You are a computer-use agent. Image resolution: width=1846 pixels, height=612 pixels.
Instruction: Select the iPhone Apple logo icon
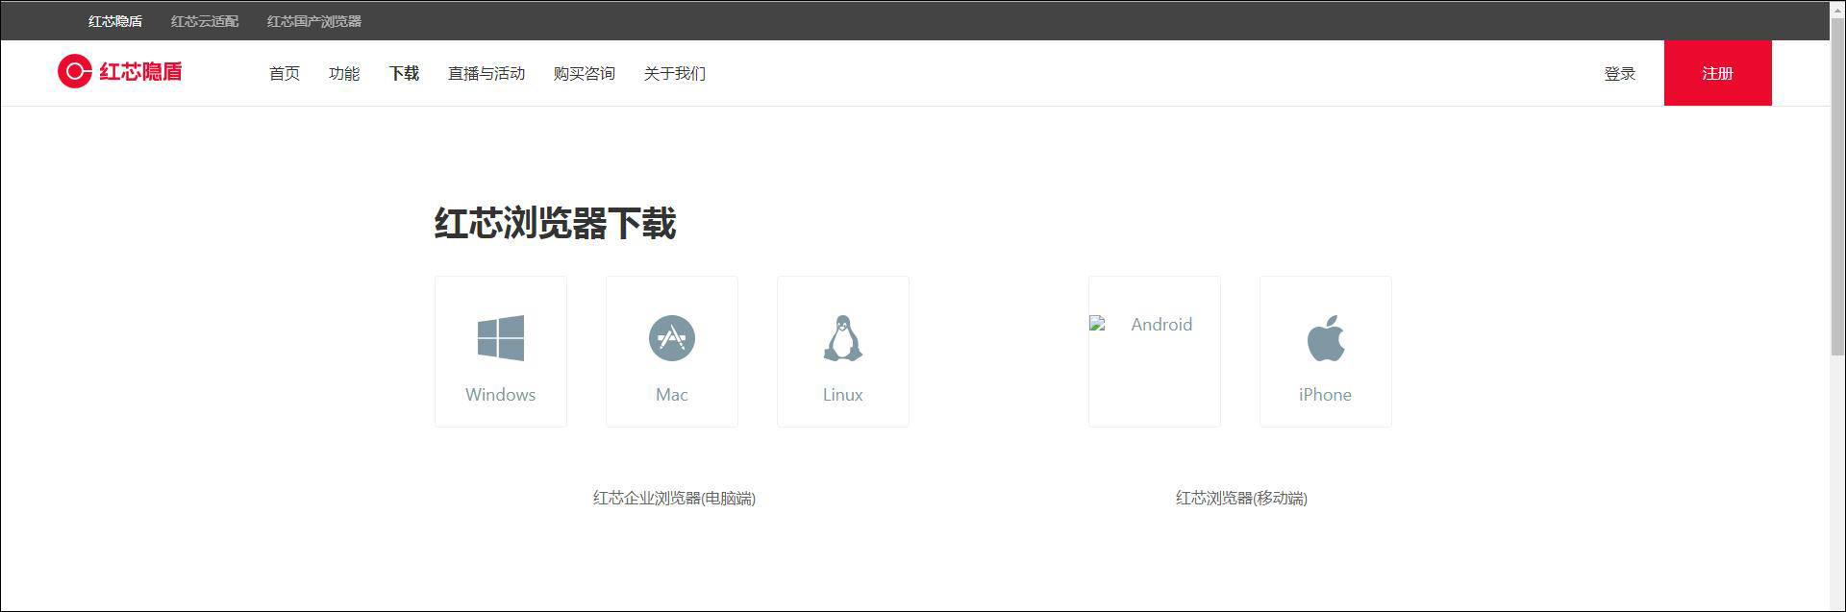[x=1326, y=338]
